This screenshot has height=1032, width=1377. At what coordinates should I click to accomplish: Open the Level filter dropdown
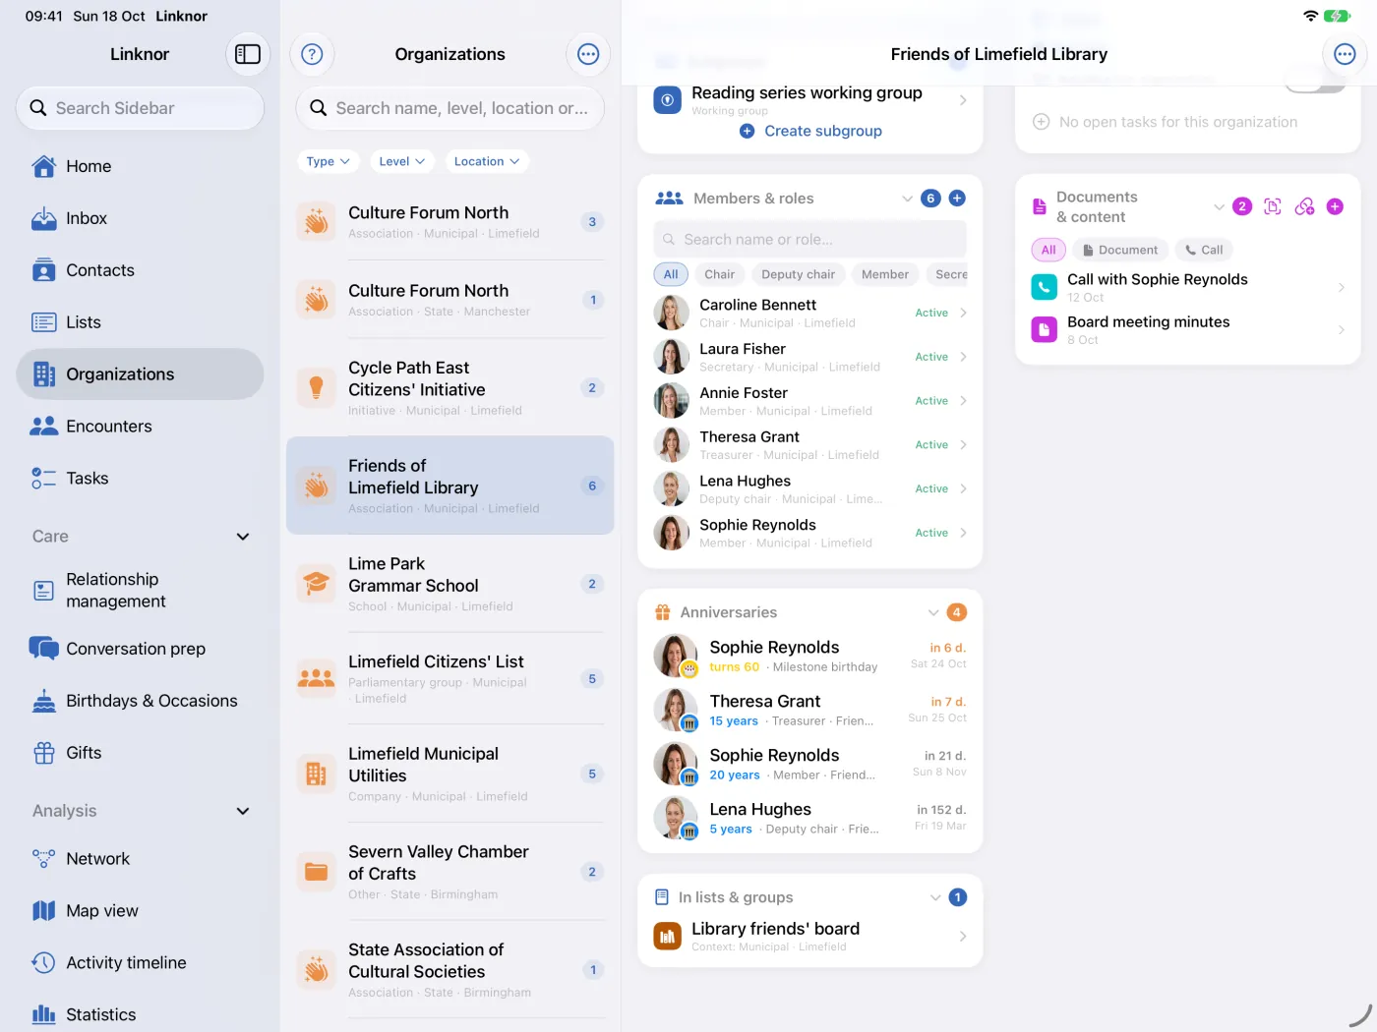click(x=401, y=161)
